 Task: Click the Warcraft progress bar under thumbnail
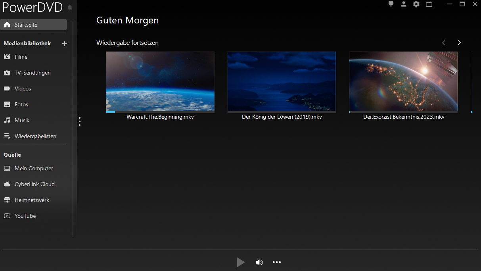point(160,112)
